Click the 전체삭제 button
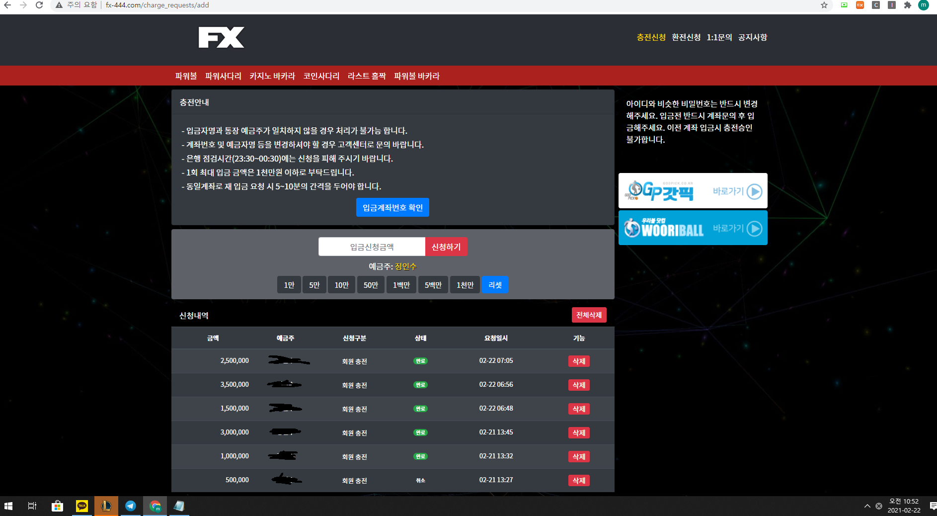This screenshot has width=937, height=516. pos(589,315)
